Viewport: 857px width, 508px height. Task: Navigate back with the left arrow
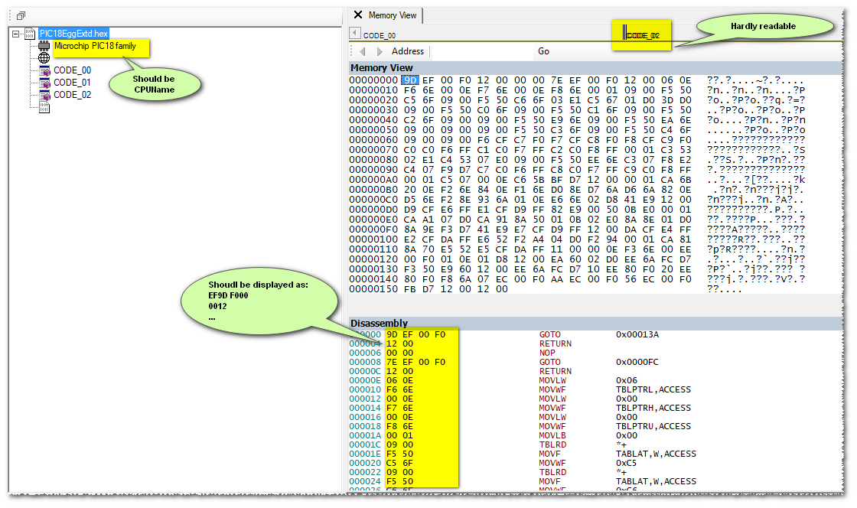click(363, 51)
